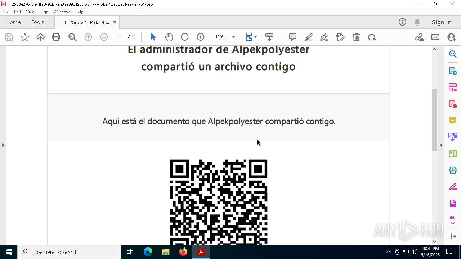Zoom out with minus button

coord(185,37)
